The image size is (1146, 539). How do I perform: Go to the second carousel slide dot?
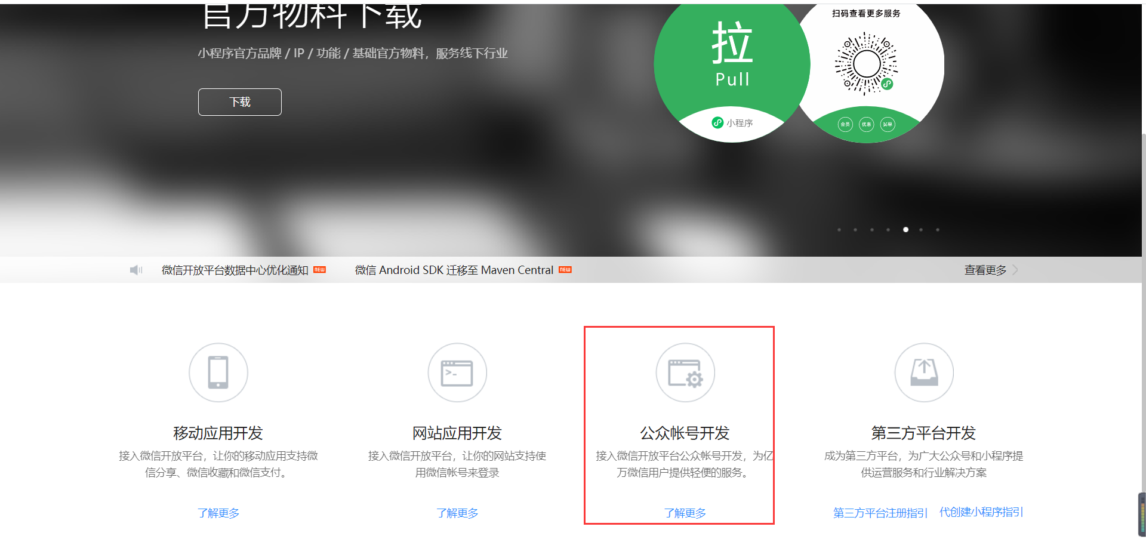855,230
